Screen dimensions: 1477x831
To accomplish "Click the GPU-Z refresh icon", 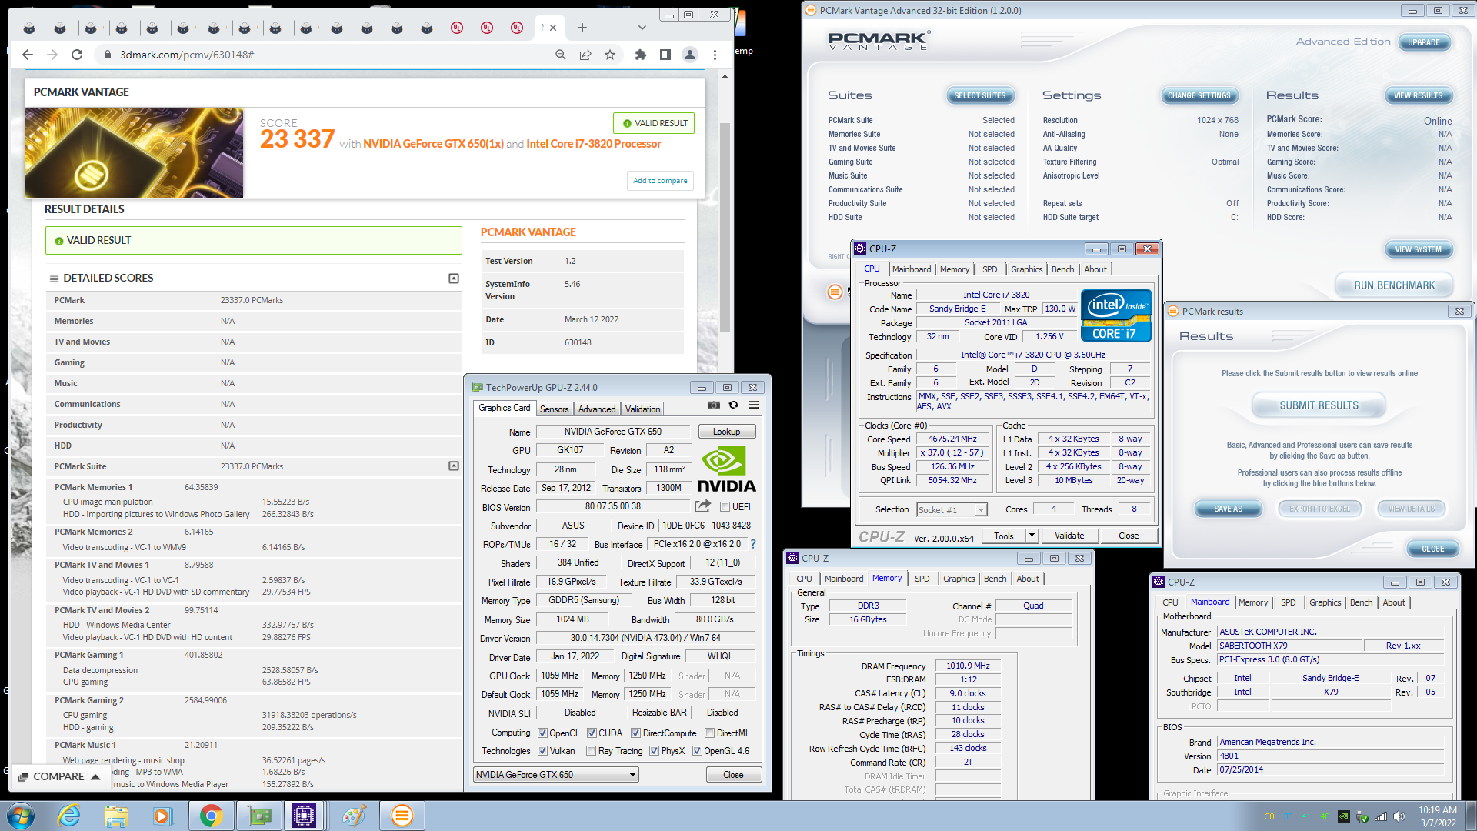I will click(734, 405).
